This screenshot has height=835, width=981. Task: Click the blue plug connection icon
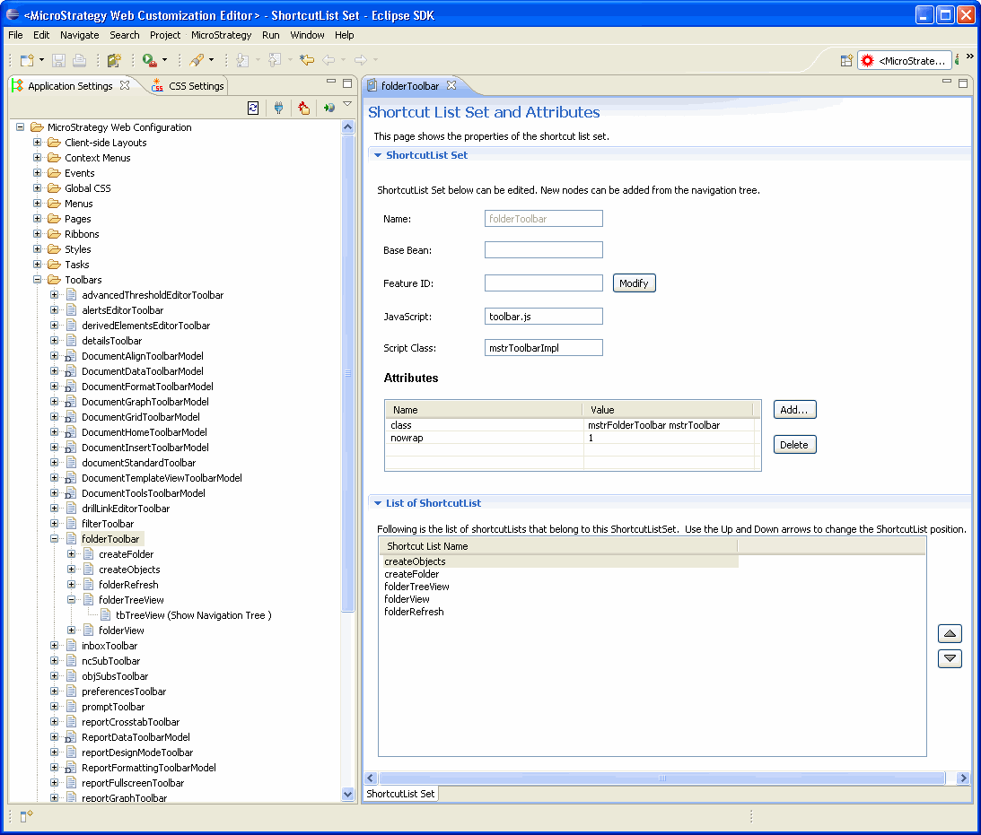279,109
